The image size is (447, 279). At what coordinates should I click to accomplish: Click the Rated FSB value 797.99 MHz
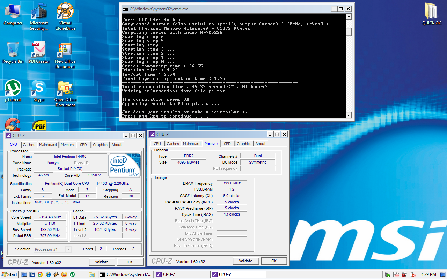[51, 236]
